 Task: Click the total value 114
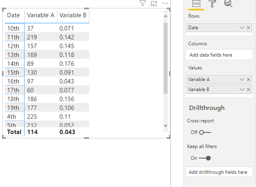[x=32, y=132]
